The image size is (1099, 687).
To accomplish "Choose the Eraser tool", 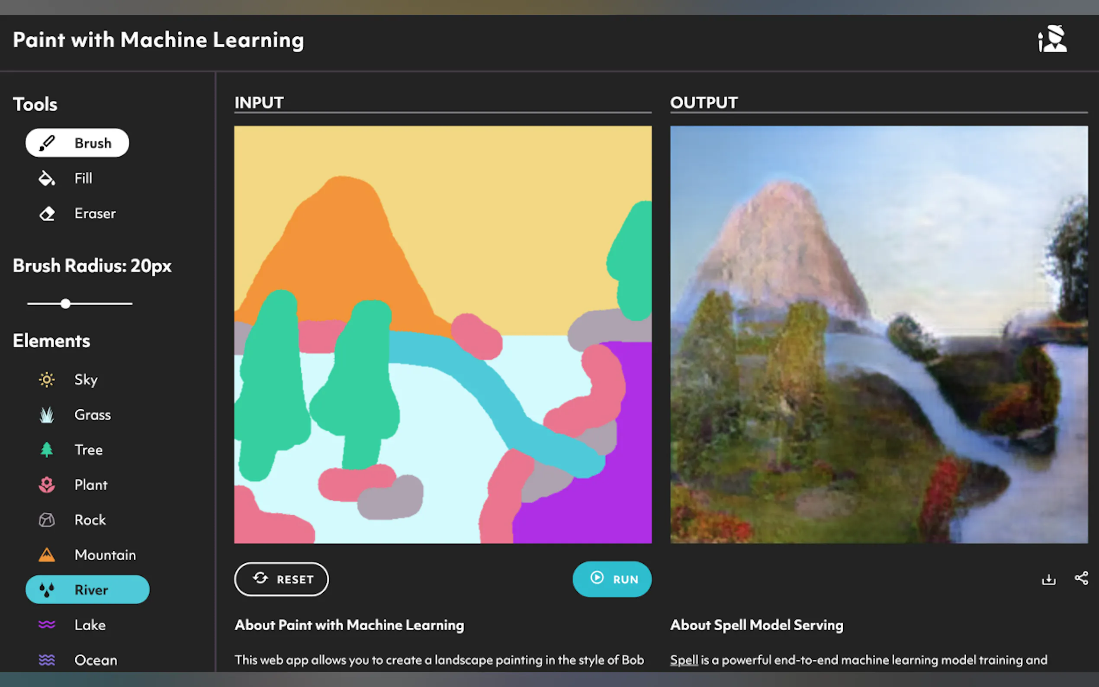I will 77,213.
